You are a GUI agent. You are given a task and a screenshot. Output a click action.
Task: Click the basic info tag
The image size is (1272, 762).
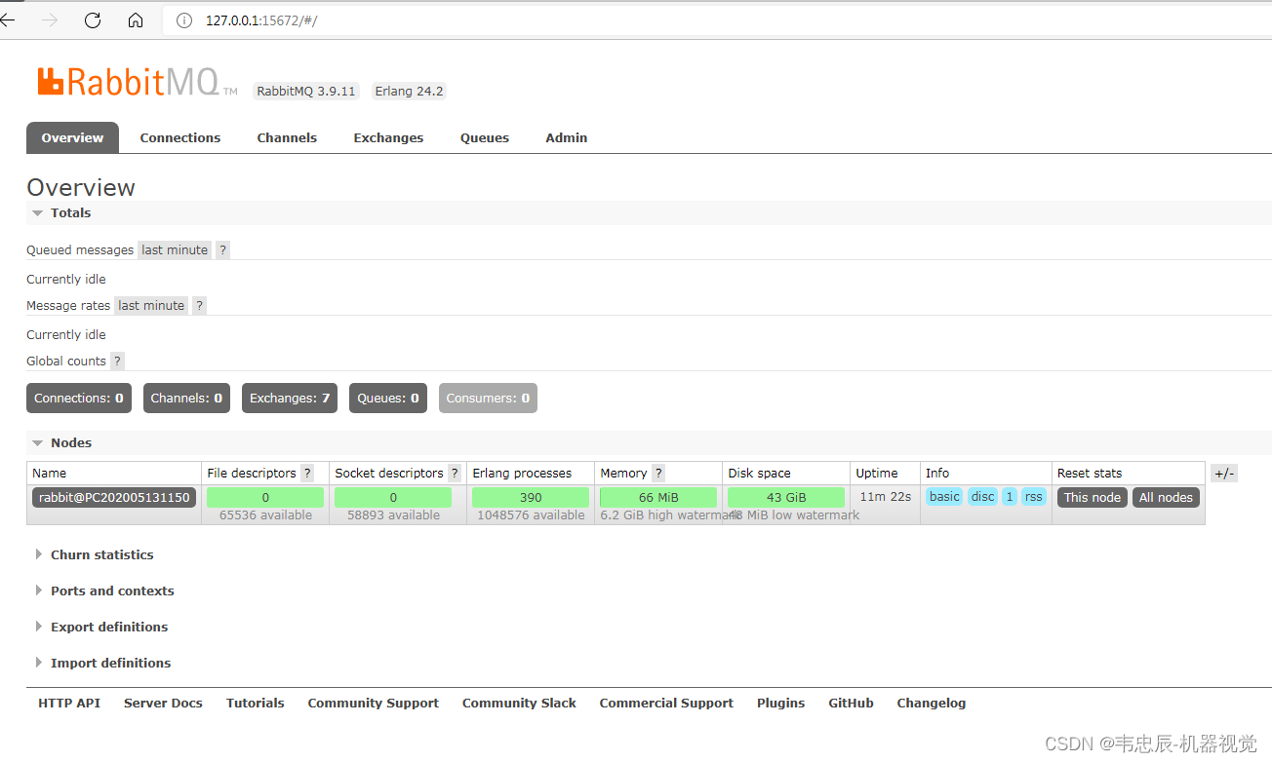[x=944, y=497]
